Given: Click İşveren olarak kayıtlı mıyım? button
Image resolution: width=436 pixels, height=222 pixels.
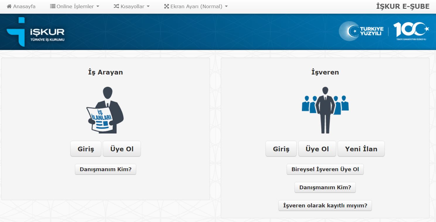Looking at the screenshot, I should tap(325, 206).
